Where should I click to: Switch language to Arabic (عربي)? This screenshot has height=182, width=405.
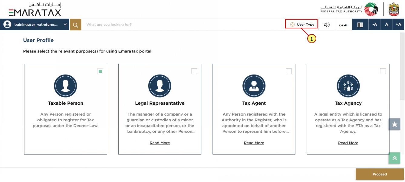343,25
